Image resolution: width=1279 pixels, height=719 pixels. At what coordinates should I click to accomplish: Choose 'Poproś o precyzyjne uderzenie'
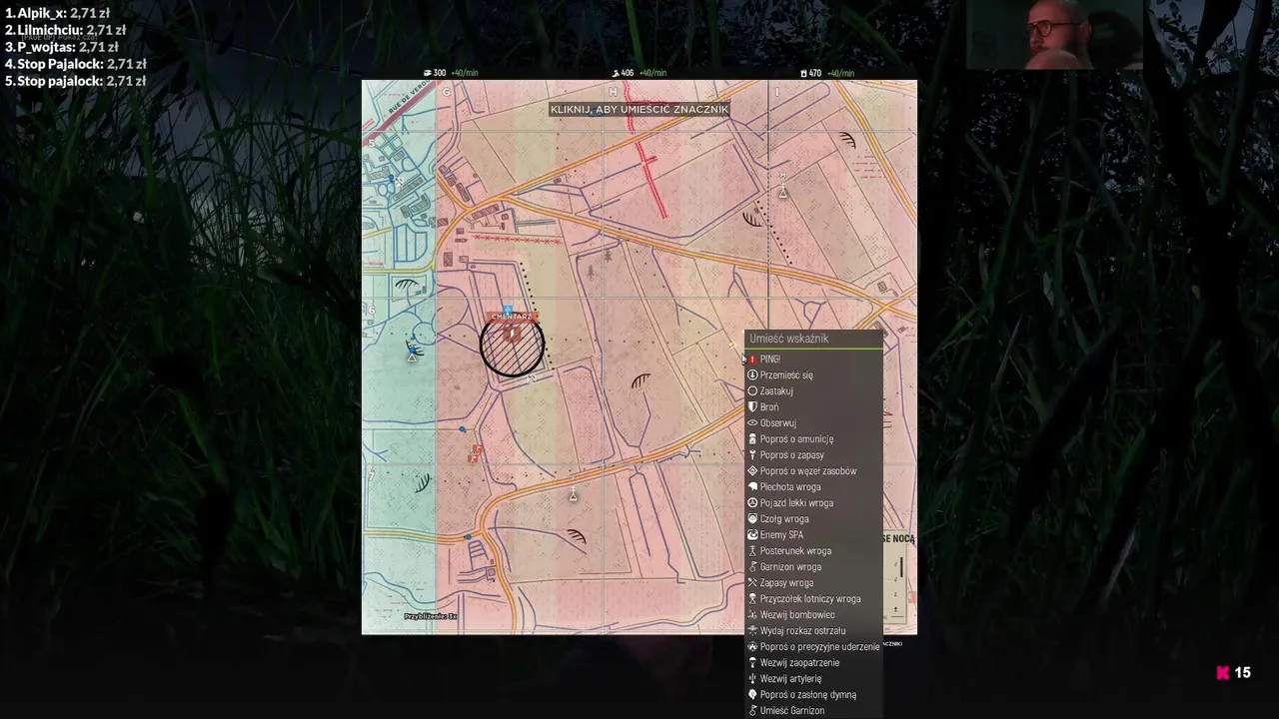pyautogui.click(x=813, y=647)
